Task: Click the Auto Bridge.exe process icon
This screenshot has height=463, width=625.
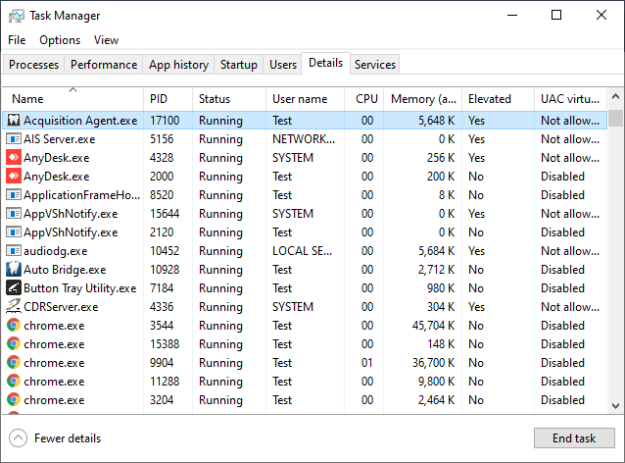Action: pyautogui.click(x=14, y=270)
